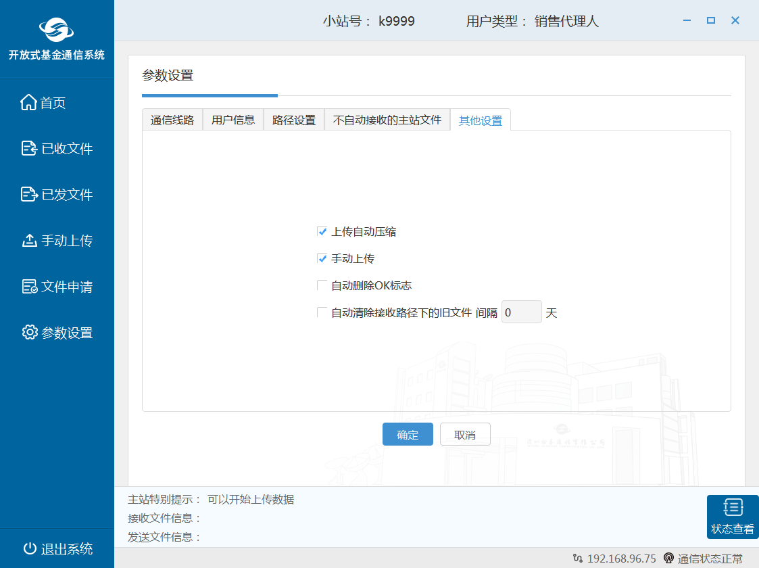759x568 pixels.
Task: Click the 通信状态正常 status text
Action: point(710,559)
